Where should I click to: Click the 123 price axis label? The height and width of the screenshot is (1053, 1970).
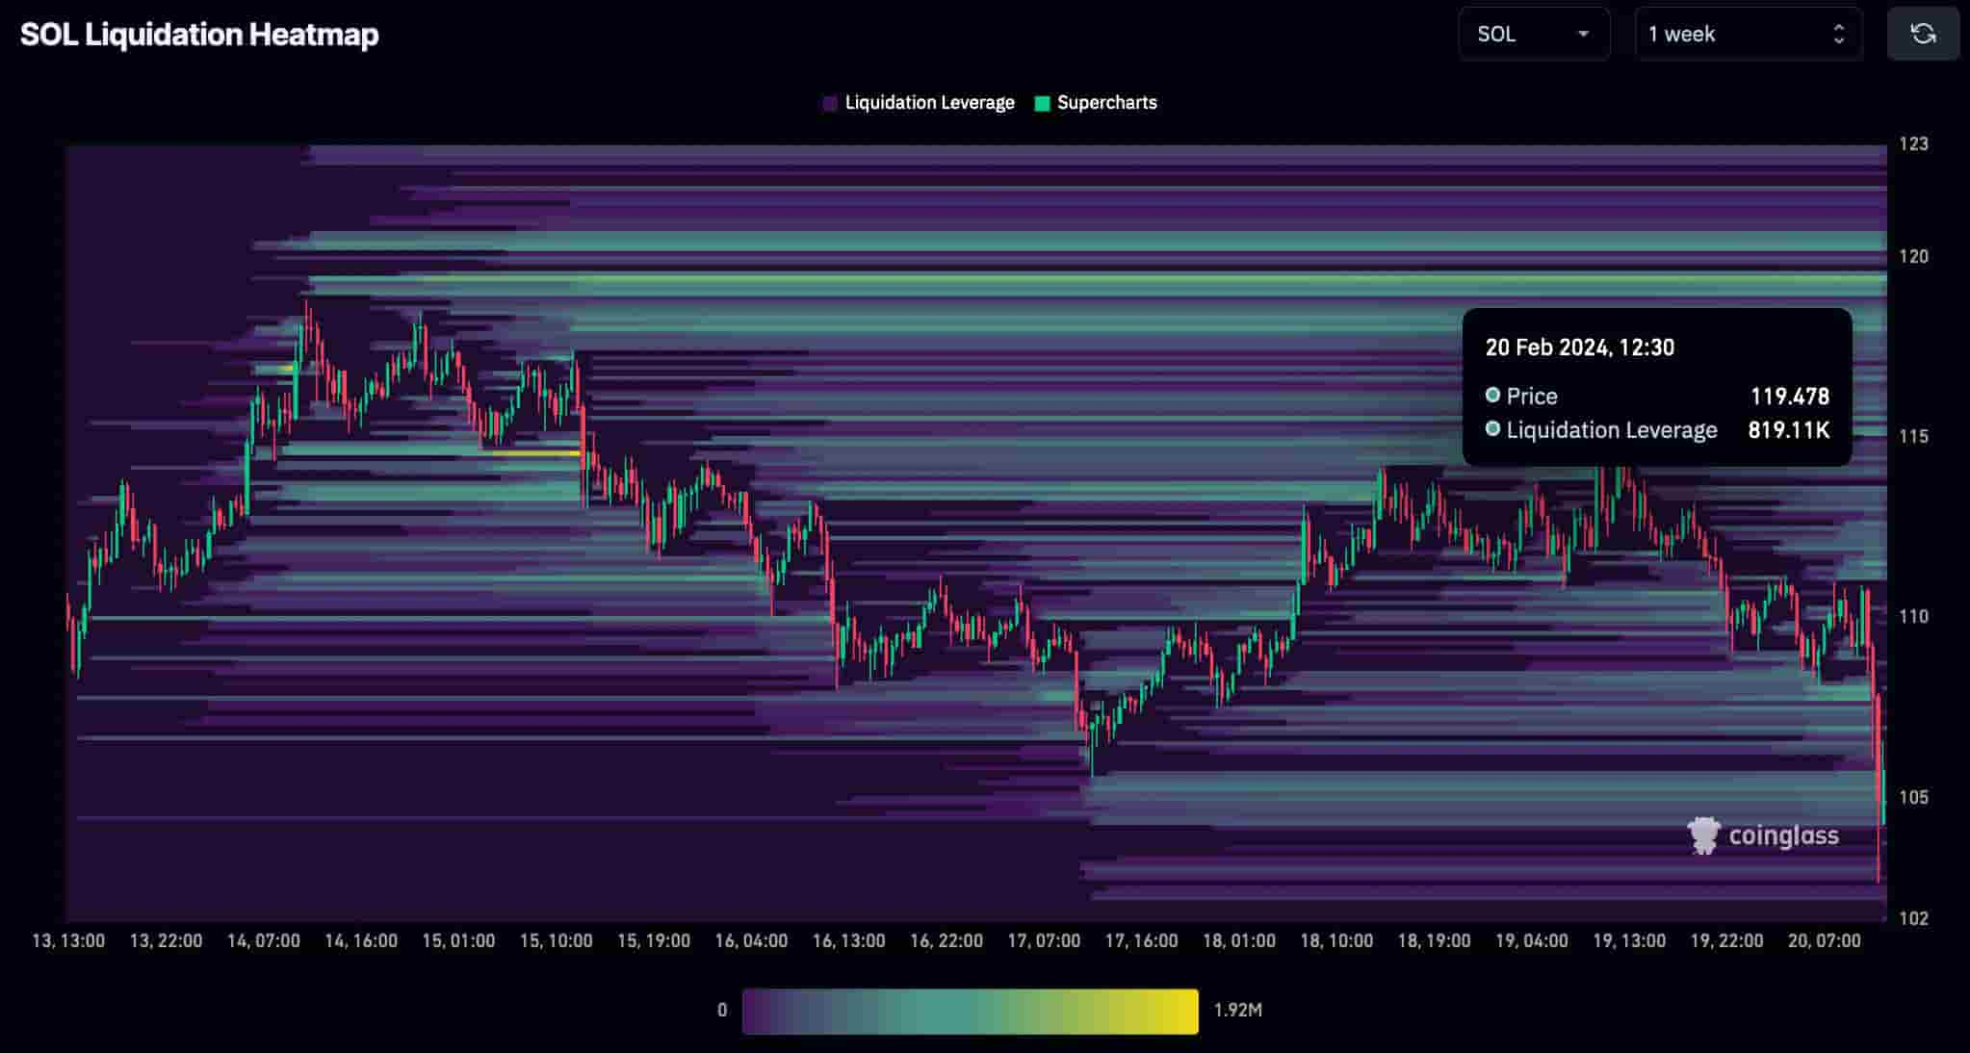coord(1913,143)
